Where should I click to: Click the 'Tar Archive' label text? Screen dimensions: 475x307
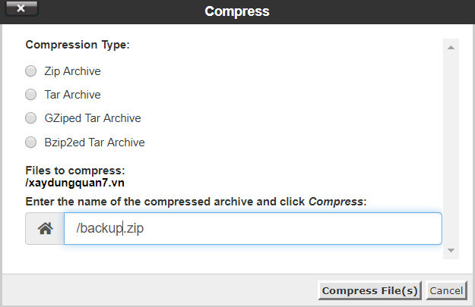pyautogui.click(x=72, y=95)
